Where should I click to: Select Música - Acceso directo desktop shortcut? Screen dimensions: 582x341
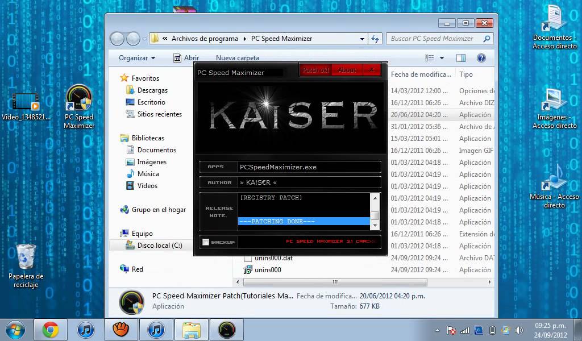[554, 187]
